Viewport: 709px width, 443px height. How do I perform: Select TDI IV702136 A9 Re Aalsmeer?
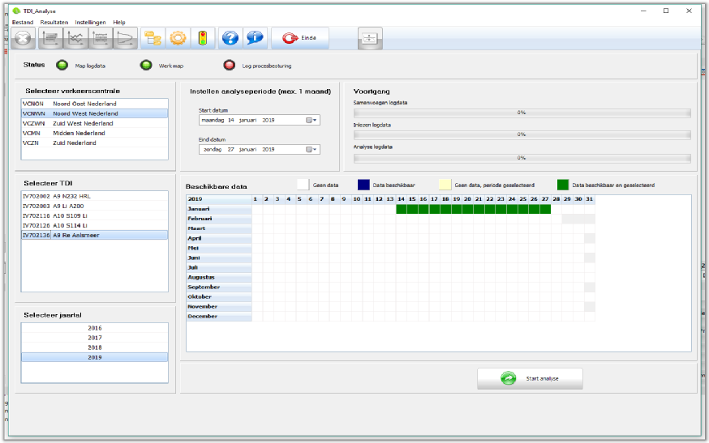94,236
